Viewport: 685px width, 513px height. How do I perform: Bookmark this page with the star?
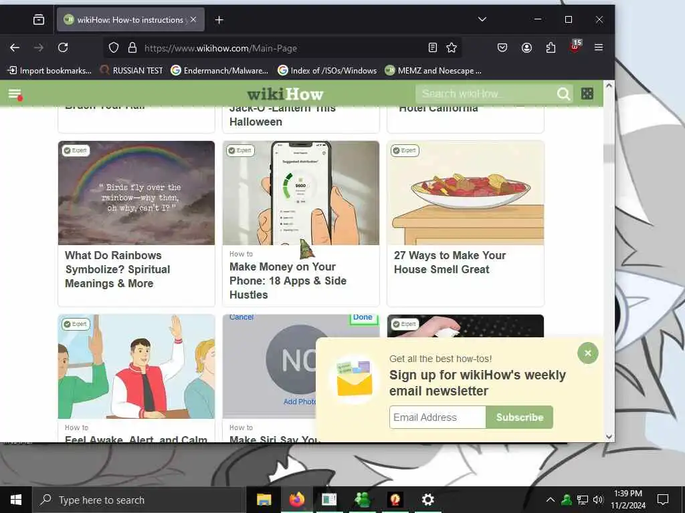(452, 47)
